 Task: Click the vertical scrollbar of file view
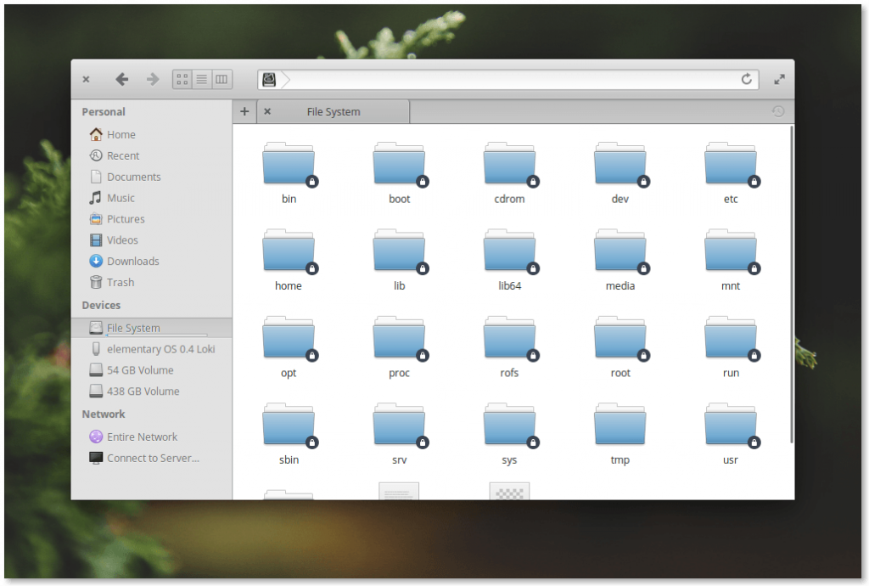click(x=792, y=285)
